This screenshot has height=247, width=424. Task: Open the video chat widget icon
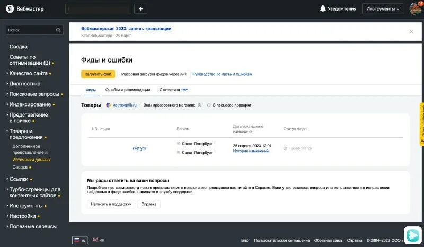(413, 235)
